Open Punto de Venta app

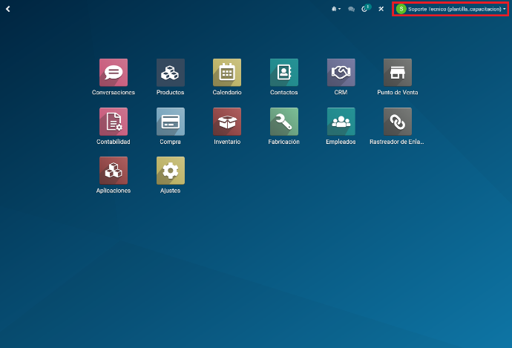coord(398,73)
